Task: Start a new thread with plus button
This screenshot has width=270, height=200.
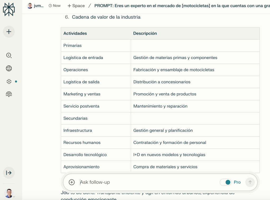Action: pos(9,32)
